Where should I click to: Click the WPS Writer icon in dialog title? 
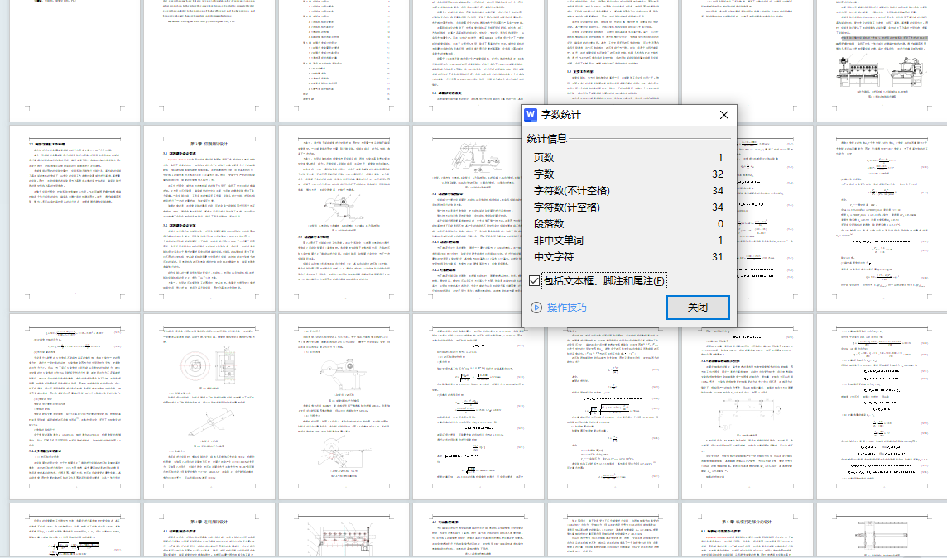tap(531, 115)
